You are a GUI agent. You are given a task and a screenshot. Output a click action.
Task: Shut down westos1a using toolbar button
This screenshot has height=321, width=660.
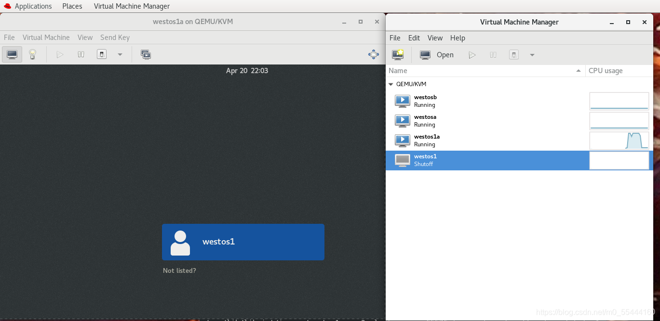[102, 54]
